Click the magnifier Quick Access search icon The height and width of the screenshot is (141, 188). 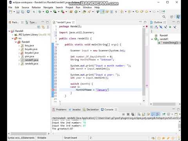[x=164, y=17]
